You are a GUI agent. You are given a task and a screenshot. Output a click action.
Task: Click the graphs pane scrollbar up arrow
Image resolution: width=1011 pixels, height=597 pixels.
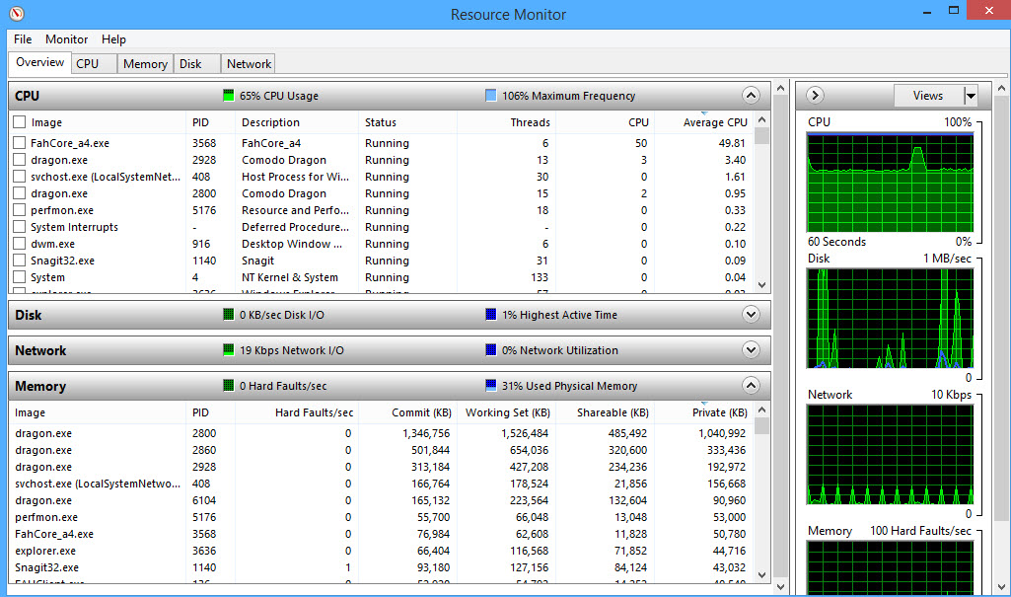[x=1001, y=89]
